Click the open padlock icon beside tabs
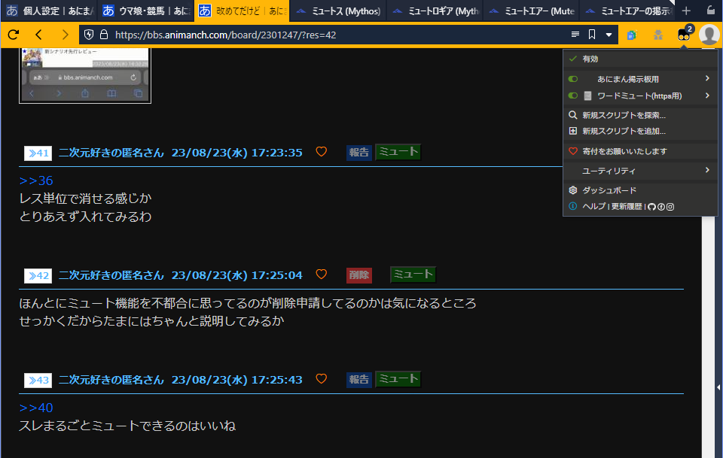This screenshot has height=458, width=723. pos(711,10)
